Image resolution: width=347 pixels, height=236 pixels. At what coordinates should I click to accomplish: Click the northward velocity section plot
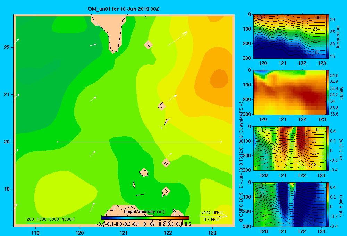[289, 148]
